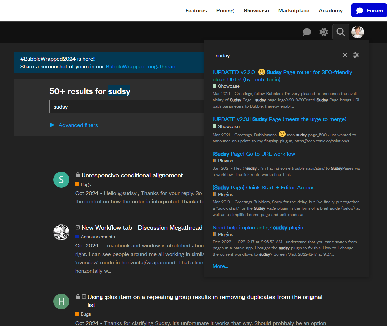Open Bugs category under the :plus item topic
Screen dimensions: 387x326
pyautogui.click(x=83, y=314)
